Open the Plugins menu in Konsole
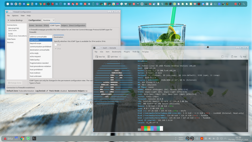 tap(127, 52)
